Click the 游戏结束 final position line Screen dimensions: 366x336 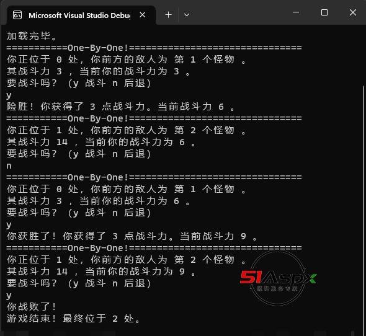[x=73, y=319]
